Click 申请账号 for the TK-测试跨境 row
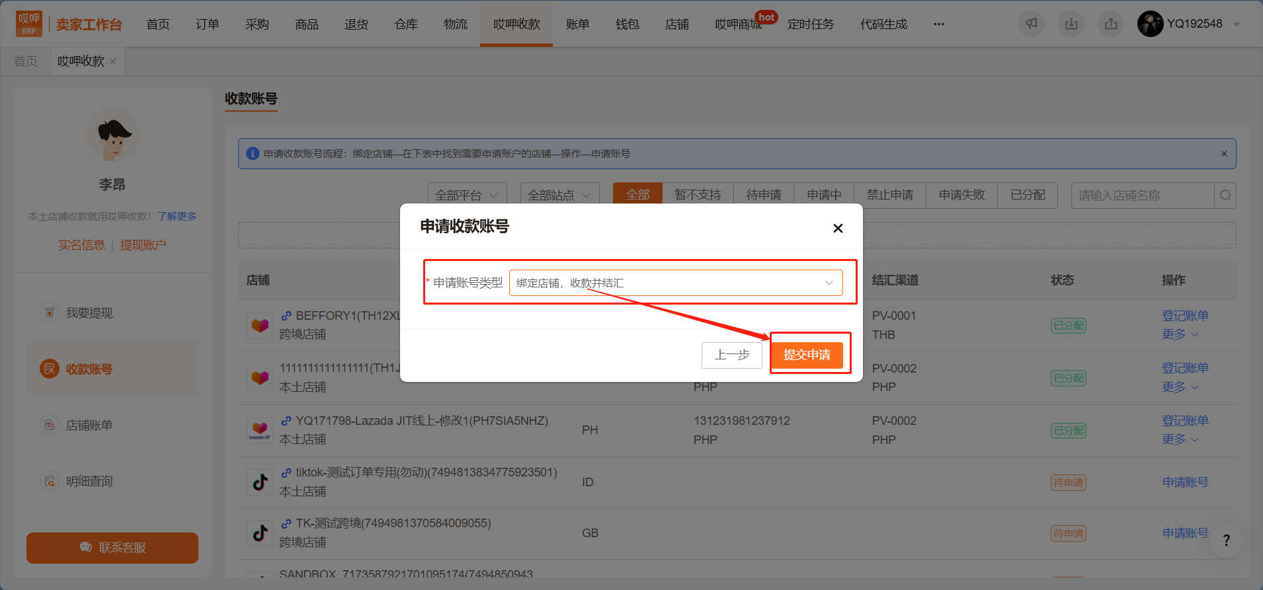This screenshot has height=590, width=1263. 1185,533
